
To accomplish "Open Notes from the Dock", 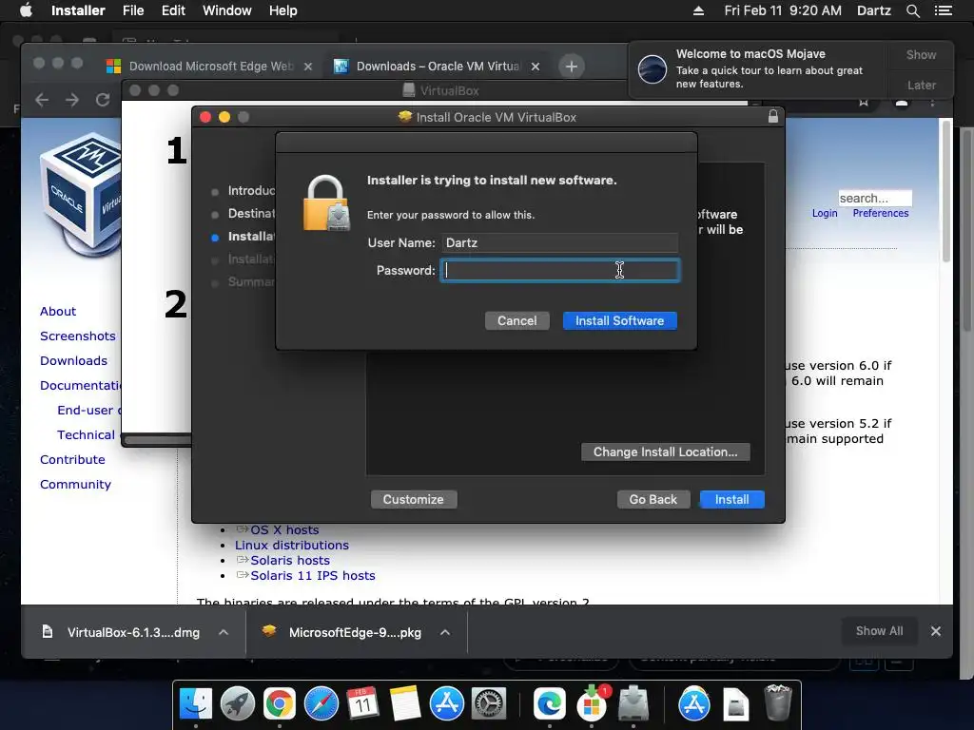I will [x=405, y=704].
